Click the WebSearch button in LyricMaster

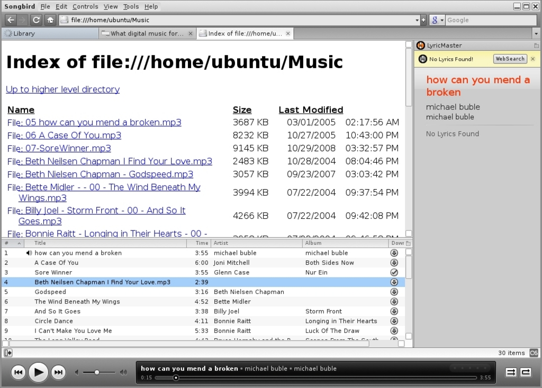click(510, 59)
